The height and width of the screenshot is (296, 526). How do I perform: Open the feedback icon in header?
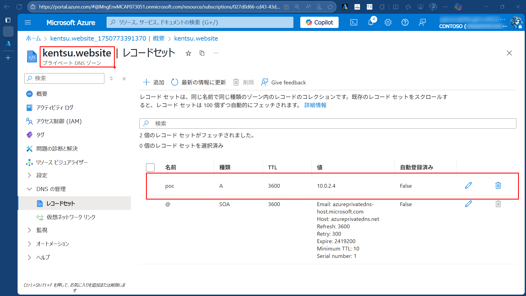pos(422,22)
